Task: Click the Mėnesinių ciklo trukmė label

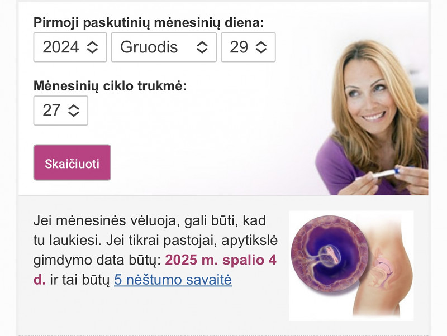Action: 110,86
